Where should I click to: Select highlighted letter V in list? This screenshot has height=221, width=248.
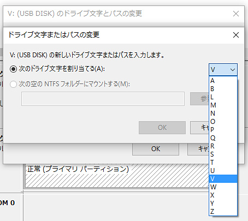coord(223,179)
